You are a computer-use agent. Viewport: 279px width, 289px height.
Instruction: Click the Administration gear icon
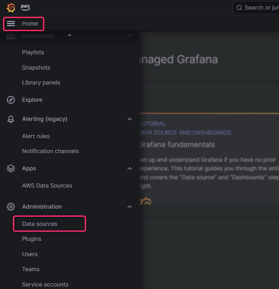tap(11, 207)
